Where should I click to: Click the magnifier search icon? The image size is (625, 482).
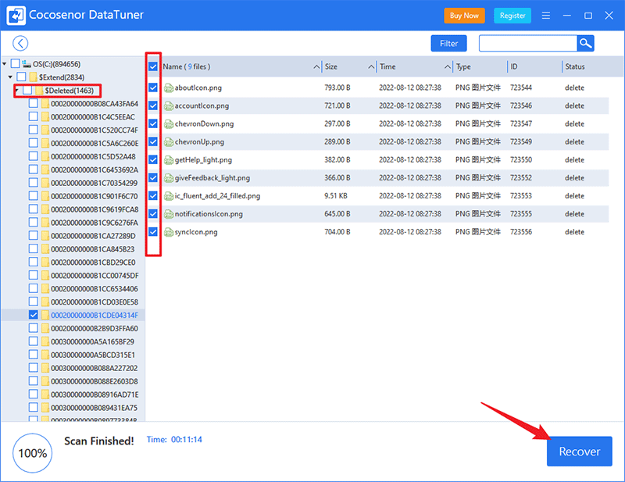coord(585,44)
